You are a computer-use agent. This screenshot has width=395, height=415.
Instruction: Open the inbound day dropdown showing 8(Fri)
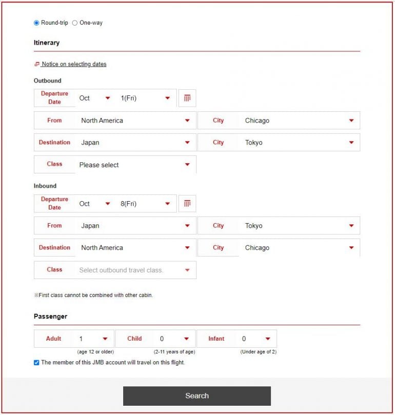tap(146, 204)
